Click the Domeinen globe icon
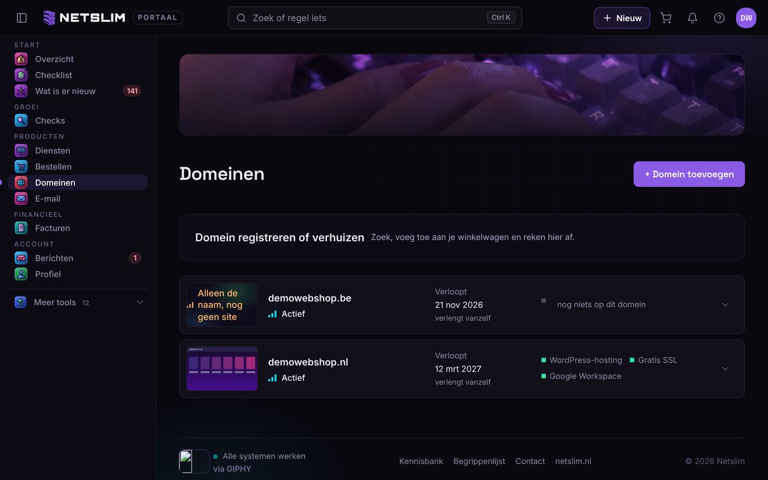The width and height of the screenshot is (768, 480). click(21, 182)
